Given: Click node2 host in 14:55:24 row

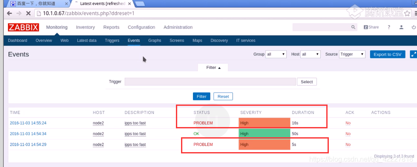Looking at the screenshot, I should pos(98,123).
